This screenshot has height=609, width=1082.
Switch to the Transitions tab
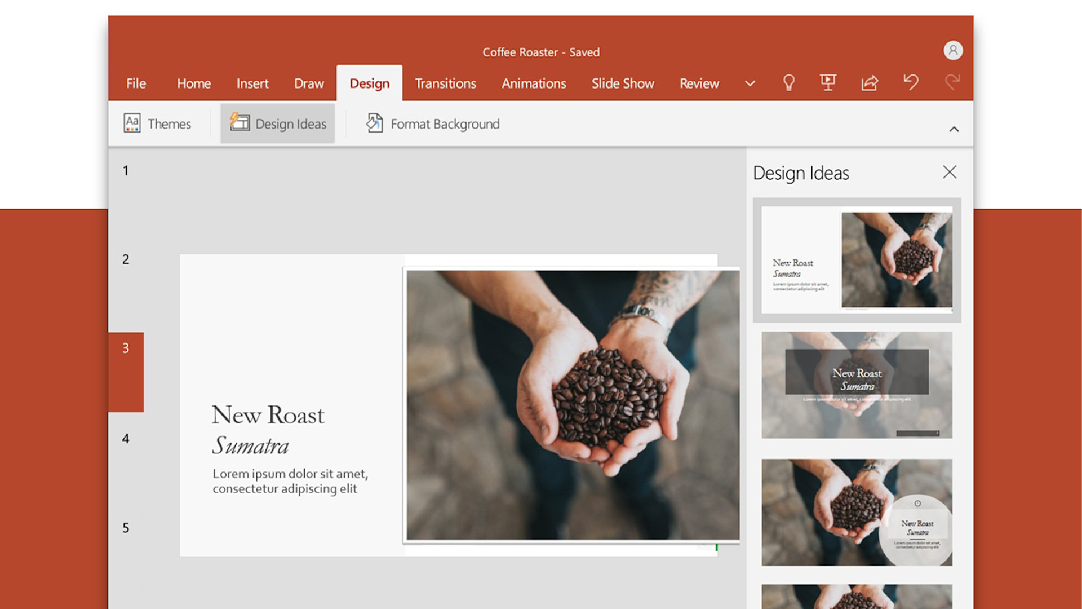(445, 83)
